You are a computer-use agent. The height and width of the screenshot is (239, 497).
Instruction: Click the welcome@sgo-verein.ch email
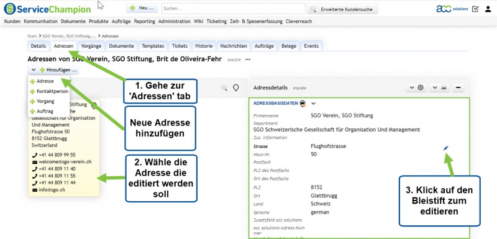65,162
